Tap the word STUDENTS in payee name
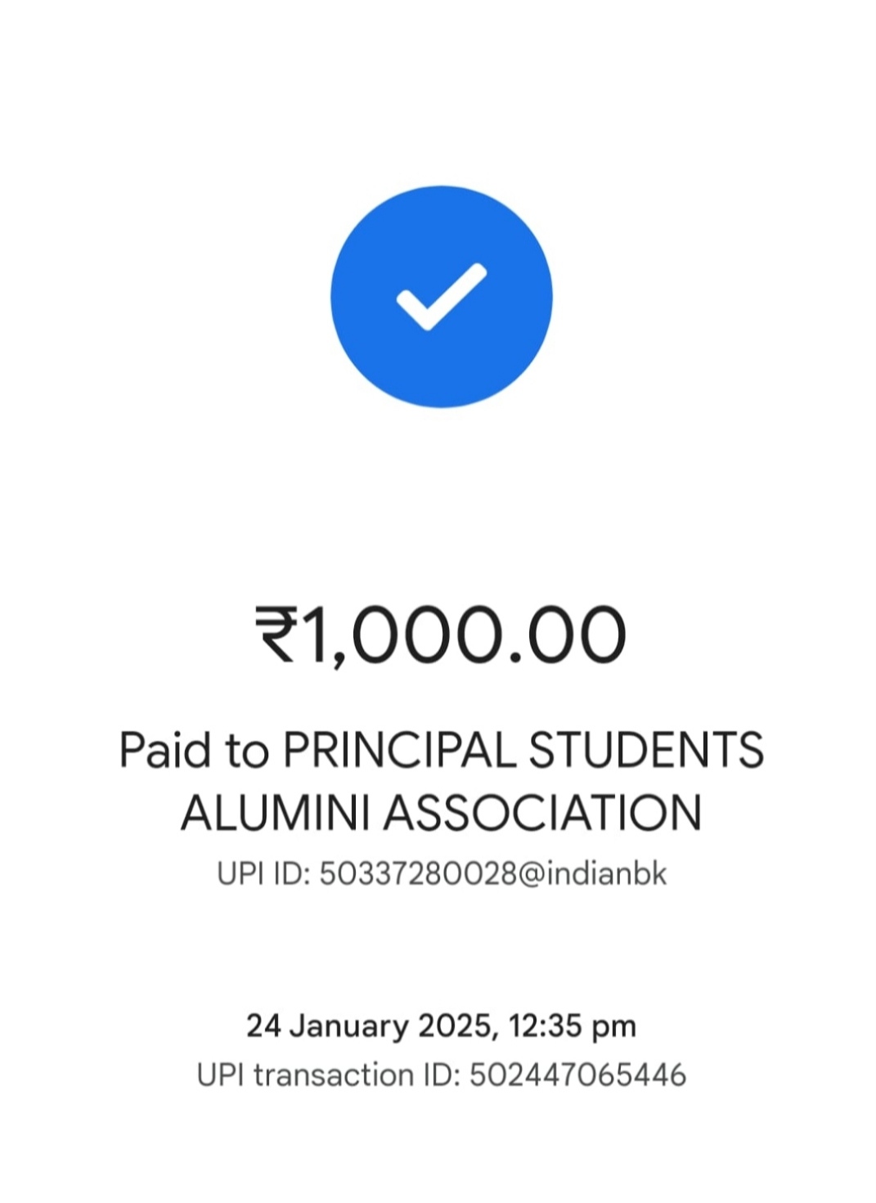Image resolution: width=876 pixels, height=1203 pixels. tap(646, 750)
